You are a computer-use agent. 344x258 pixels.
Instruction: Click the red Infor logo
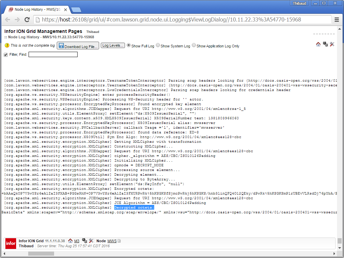[x=10, y=244]
